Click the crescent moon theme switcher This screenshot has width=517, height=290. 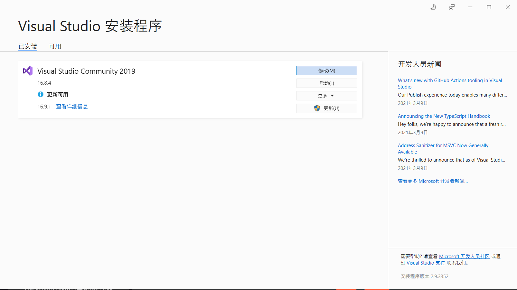pyautogui.click(x=433, y=7)
